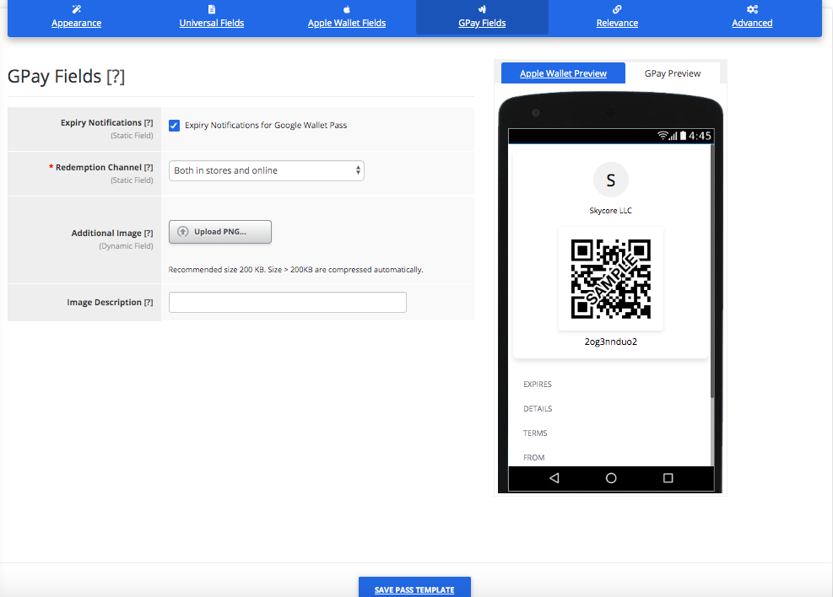Screen dimensions: 833x597
Task: Click the FROM row in the preview
Action: 534,457
